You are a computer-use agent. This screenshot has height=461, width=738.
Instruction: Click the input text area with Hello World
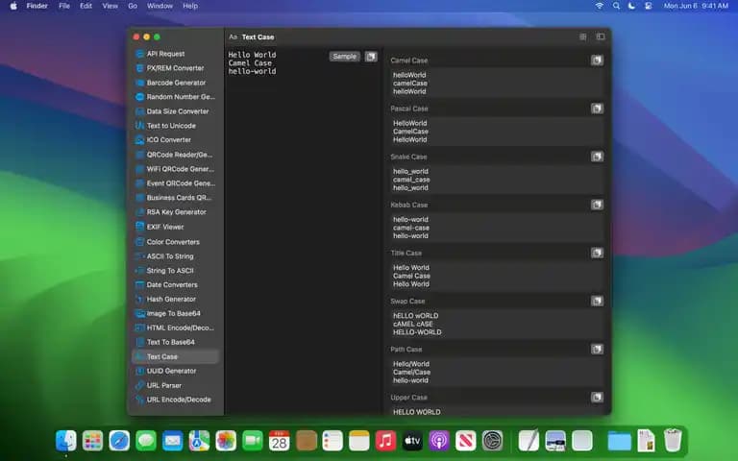point(303,230)
